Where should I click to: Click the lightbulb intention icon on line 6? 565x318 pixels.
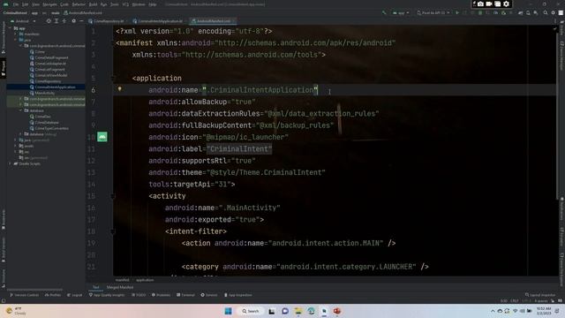(120, 89)
